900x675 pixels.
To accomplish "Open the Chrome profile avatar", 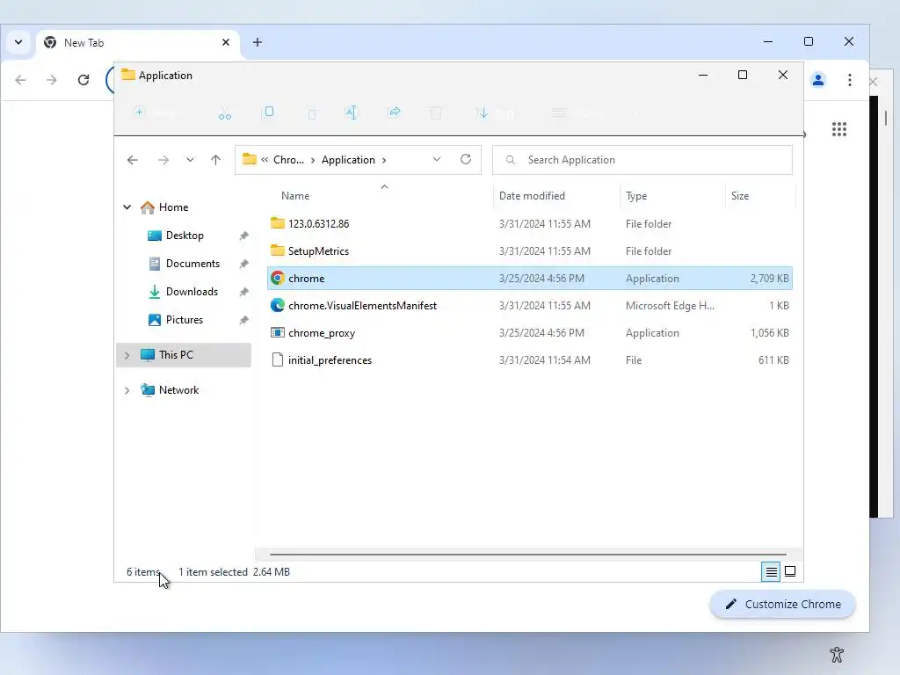I will pos(818,80).
